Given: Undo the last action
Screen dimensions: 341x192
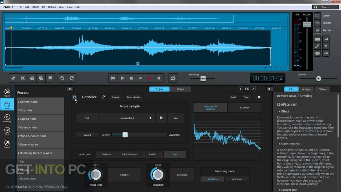Looking at the screenshot, I should click(x=62, y=78).
